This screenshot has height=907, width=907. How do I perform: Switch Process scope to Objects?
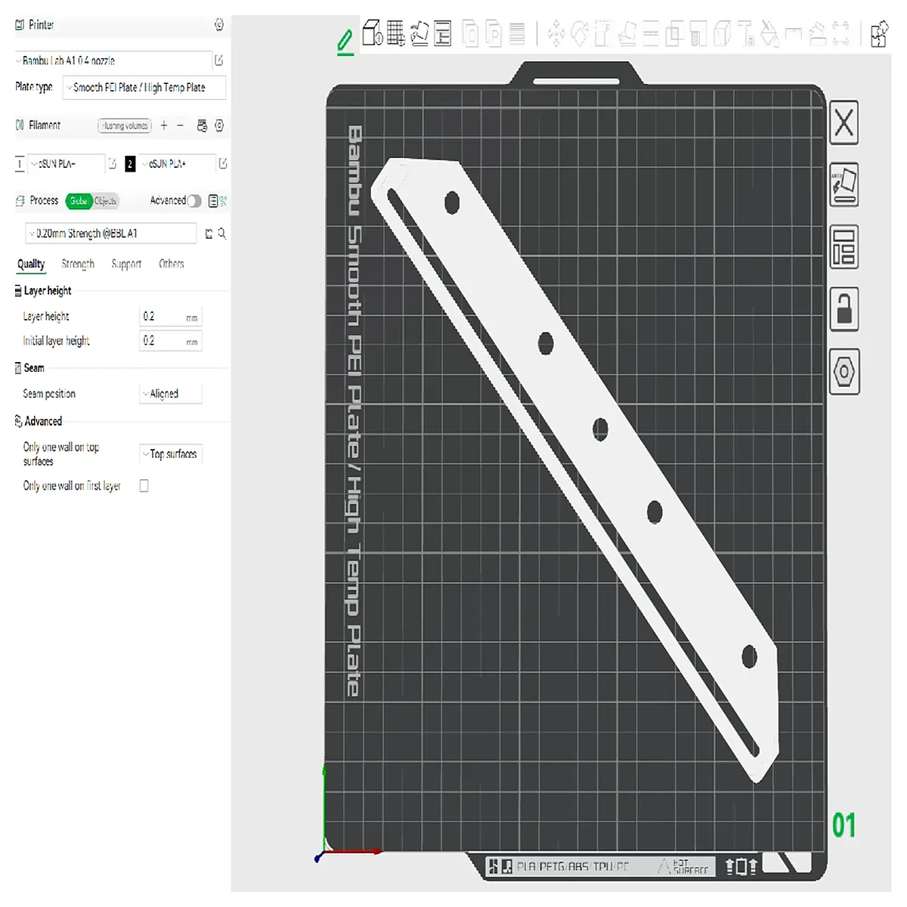[105, 201]
